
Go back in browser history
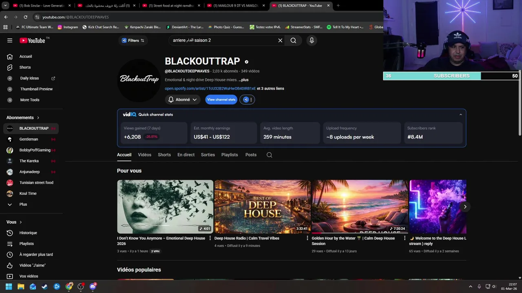[6, 17]
